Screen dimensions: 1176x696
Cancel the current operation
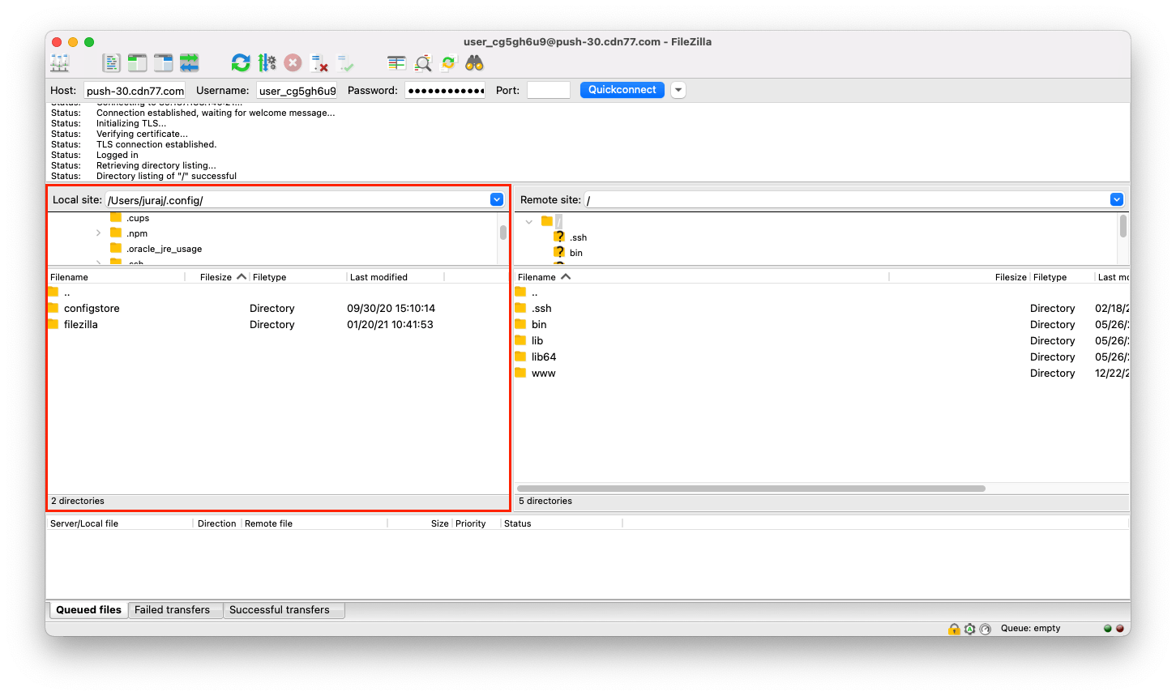pos(293,62)
